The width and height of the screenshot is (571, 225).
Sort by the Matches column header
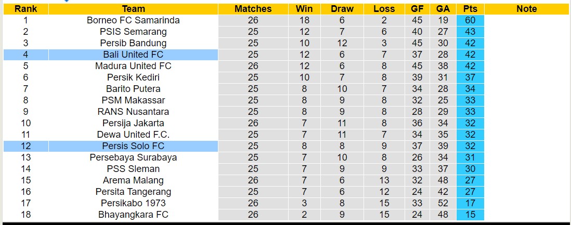(253, 9)
